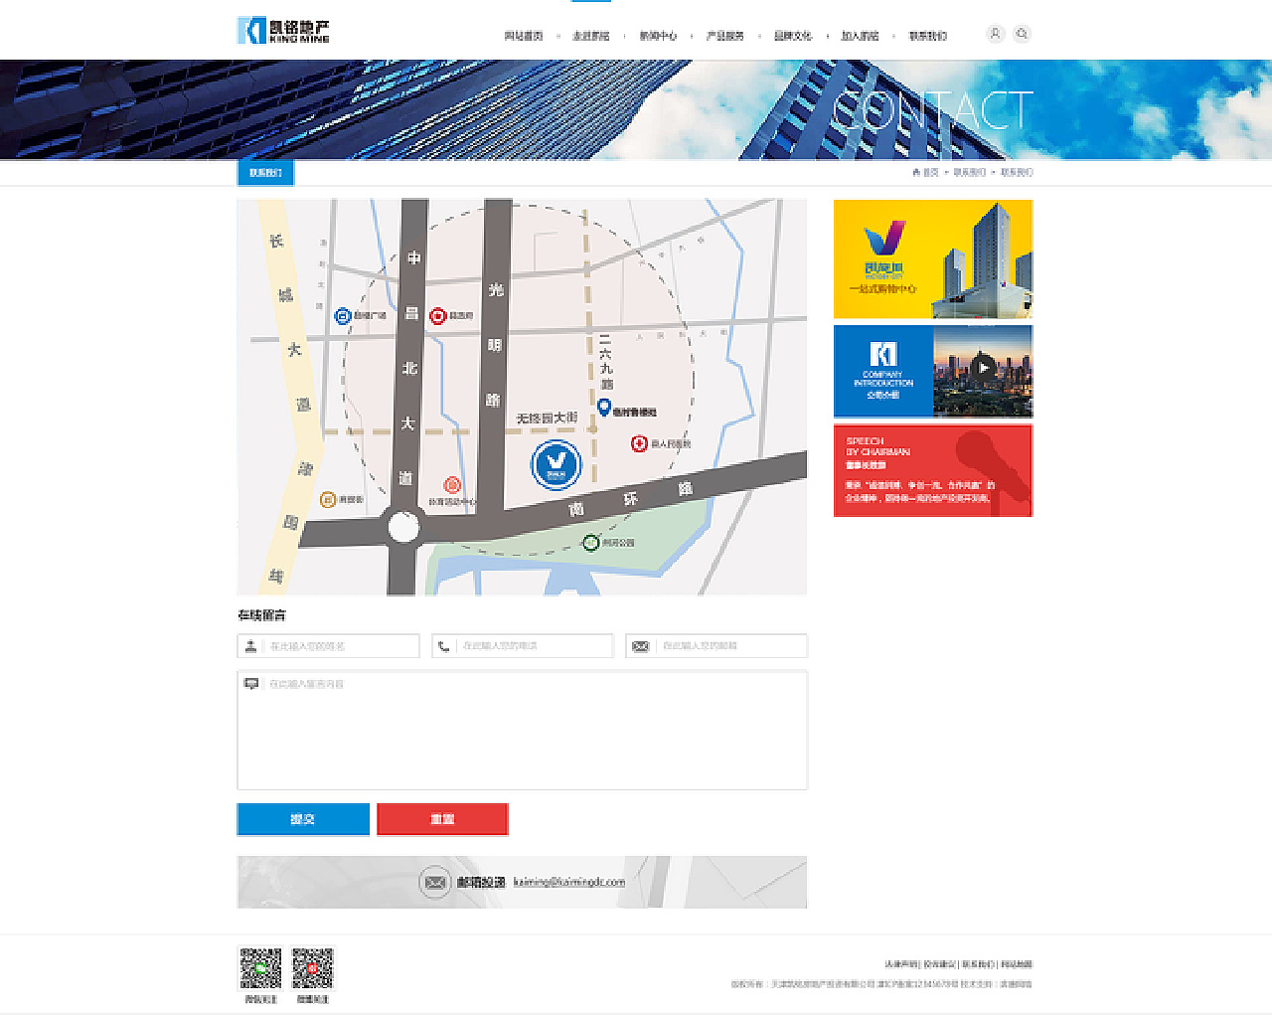Click the red circle marker right of 中昌北大道
This screenshot has width=1272, height=1015.
(437, 316)
